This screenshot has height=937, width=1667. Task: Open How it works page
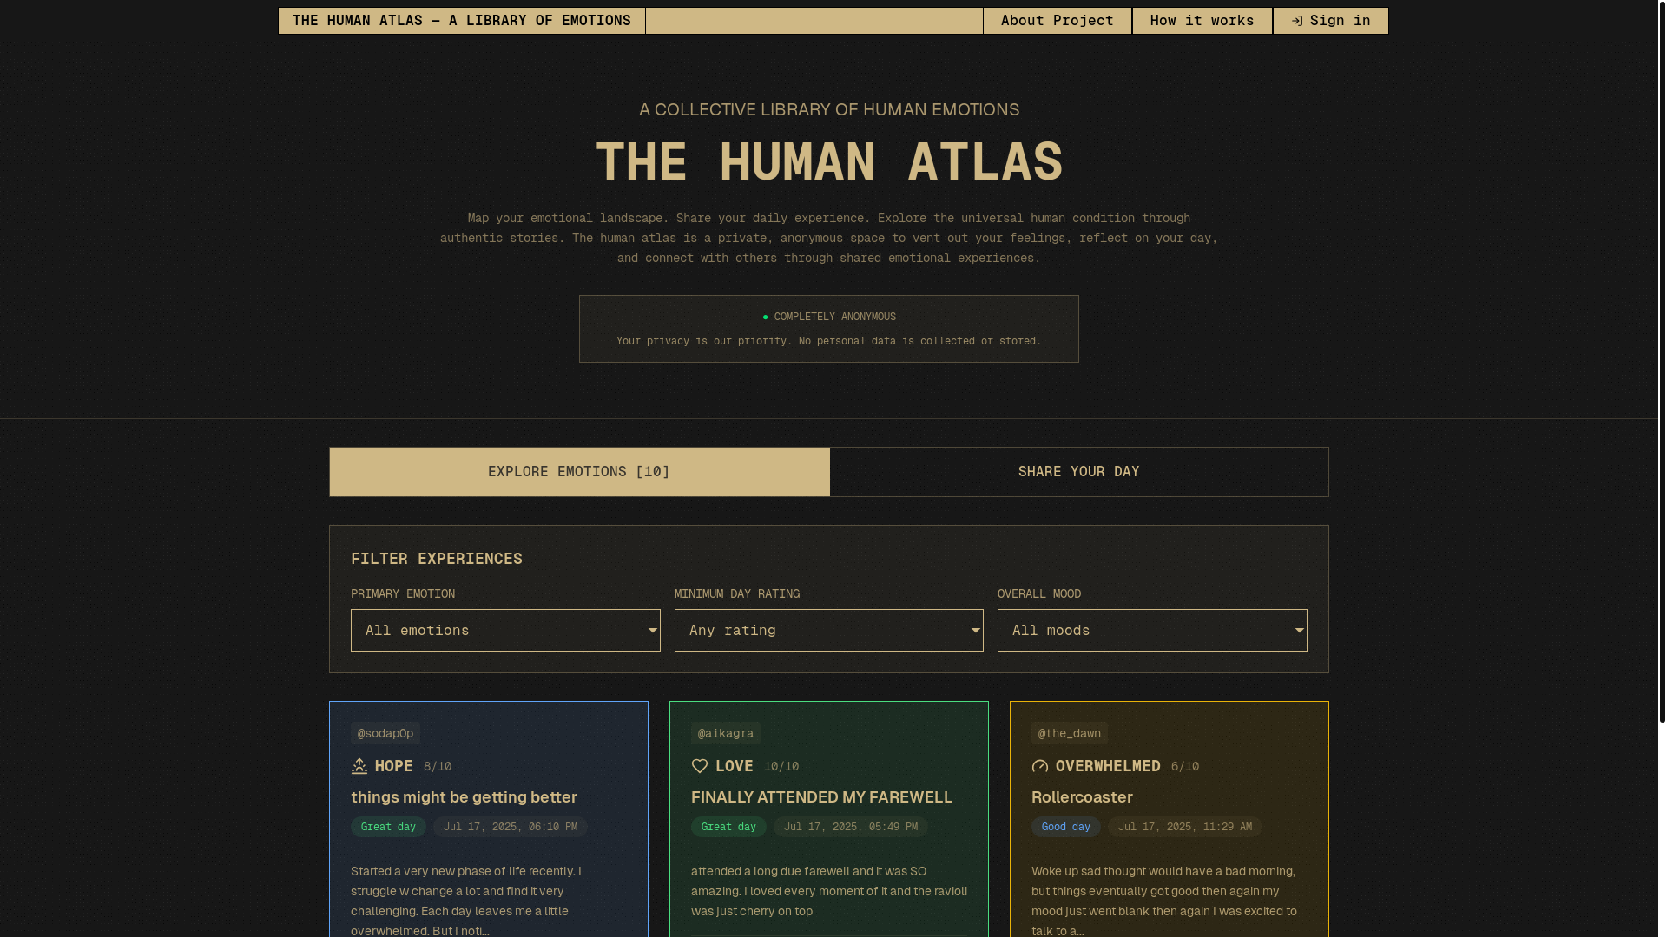(x=1202, y=21)
